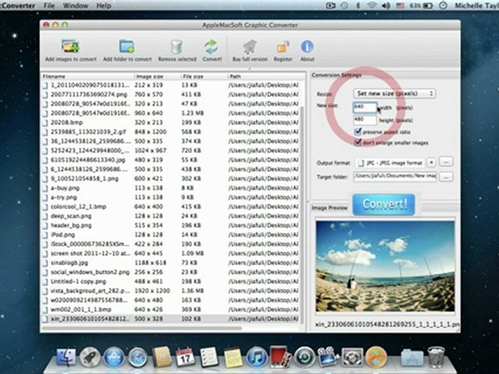This screenshot has height=374, width=499.
Task: Select file sinablogb.jpg
Action: tap(170, 263)
